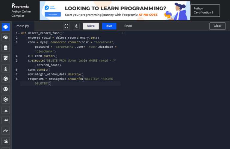This screenshot has height=149, width=230.
Task: Open the C compiler icon
Action: tap(6, 79)
